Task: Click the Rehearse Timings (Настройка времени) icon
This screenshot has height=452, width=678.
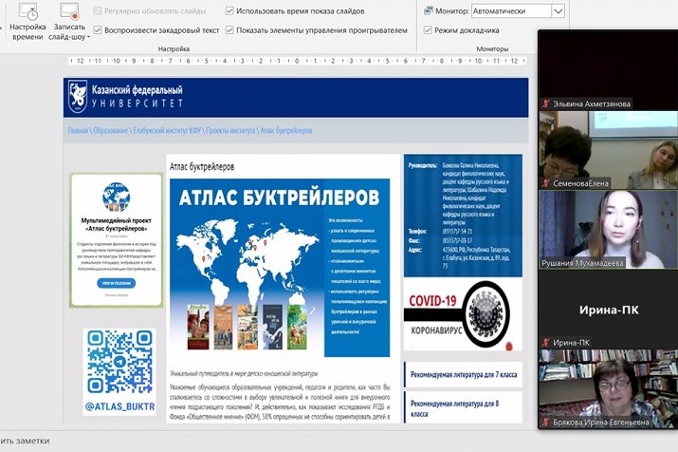Action: (27, 11)
